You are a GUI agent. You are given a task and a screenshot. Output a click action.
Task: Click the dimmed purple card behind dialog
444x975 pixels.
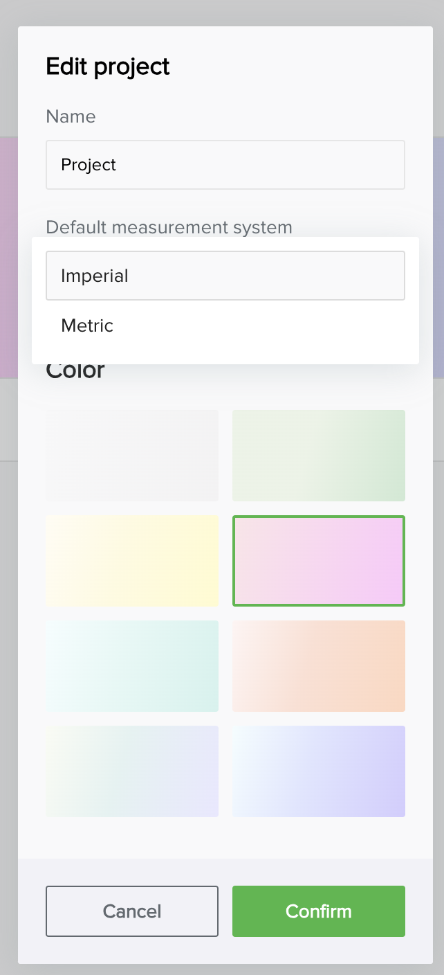pyautogui.click(x=438, y=256)
